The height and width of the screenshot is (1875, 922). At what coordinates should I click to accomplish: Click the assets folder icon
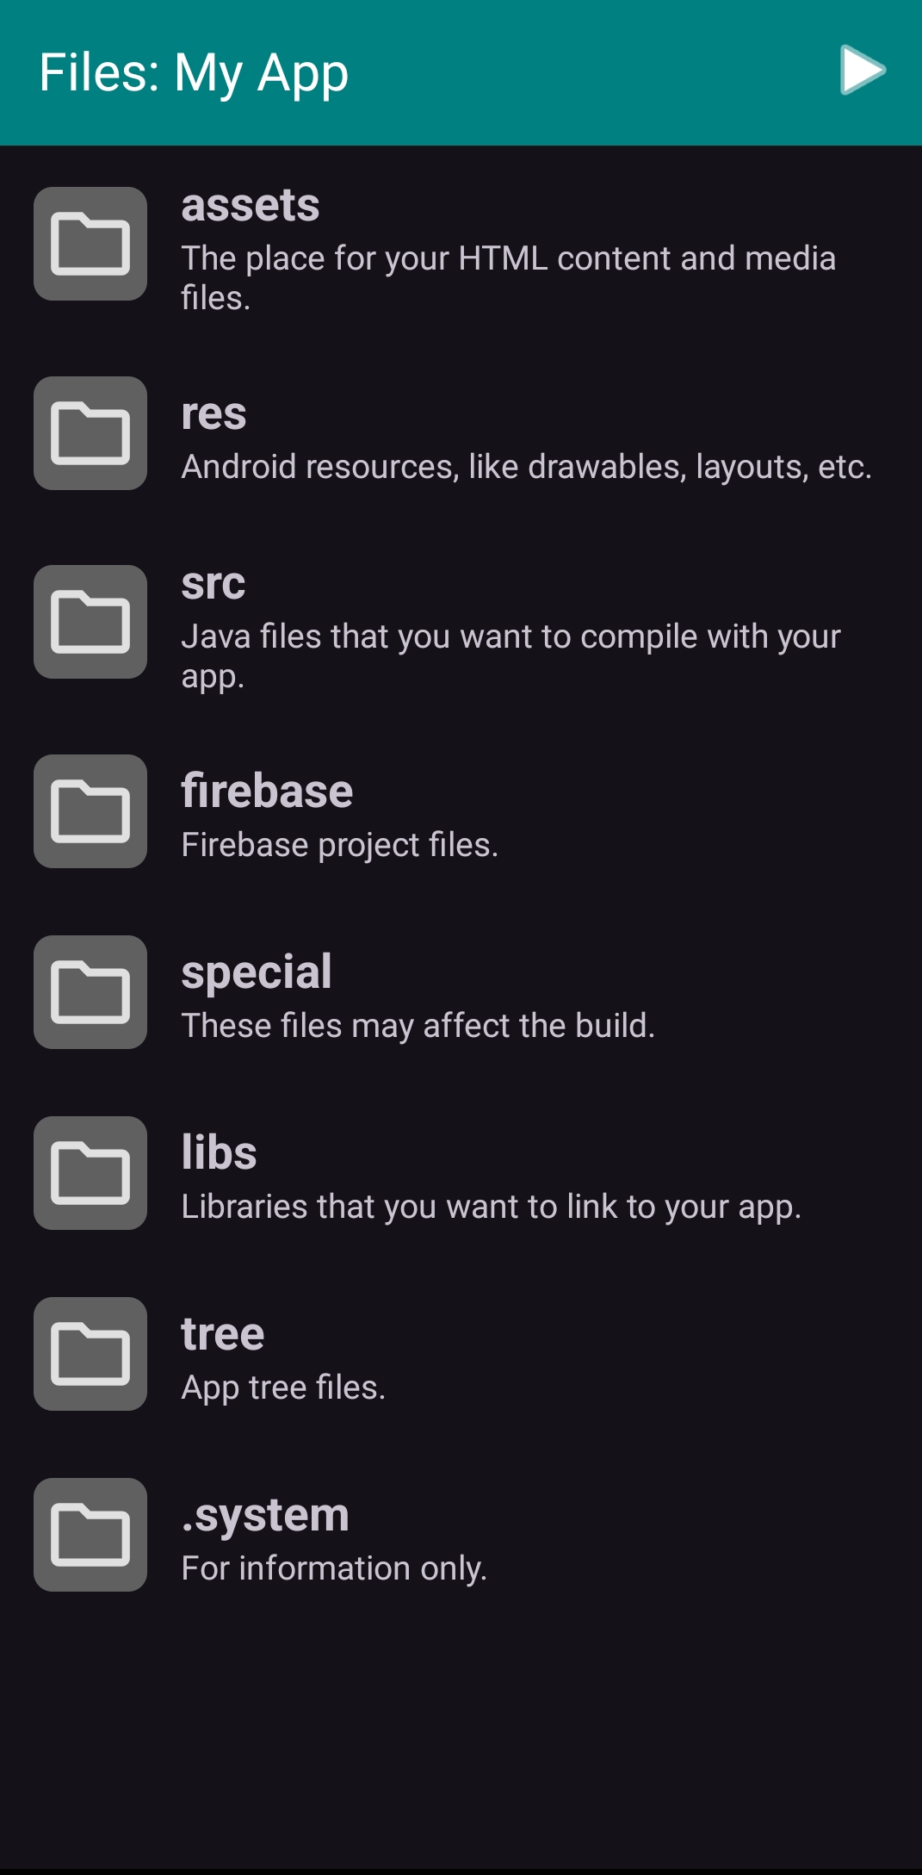pos(90,244)
